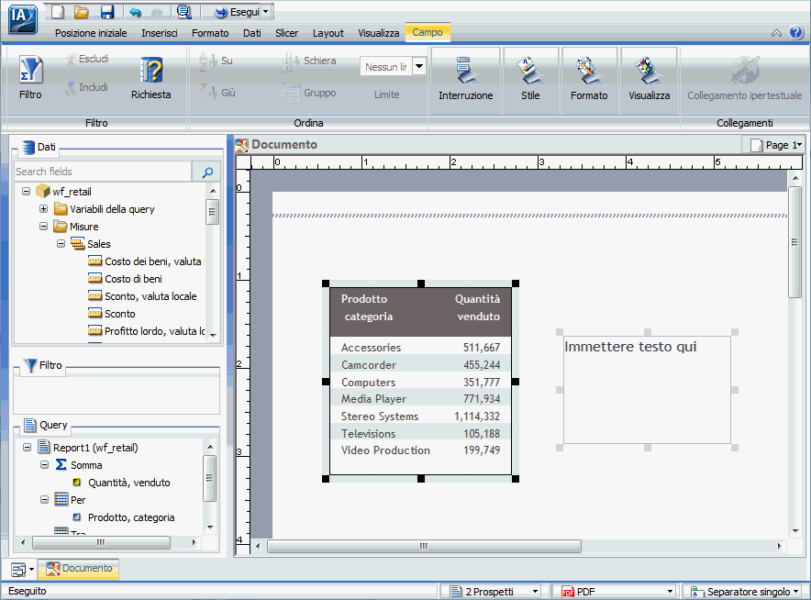
Task: Click the IA application menu button
Action: coord(23,19)
